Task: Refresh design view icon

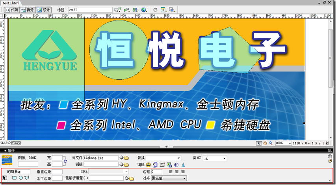Action: pyautogui.click(x=155, y=10)
